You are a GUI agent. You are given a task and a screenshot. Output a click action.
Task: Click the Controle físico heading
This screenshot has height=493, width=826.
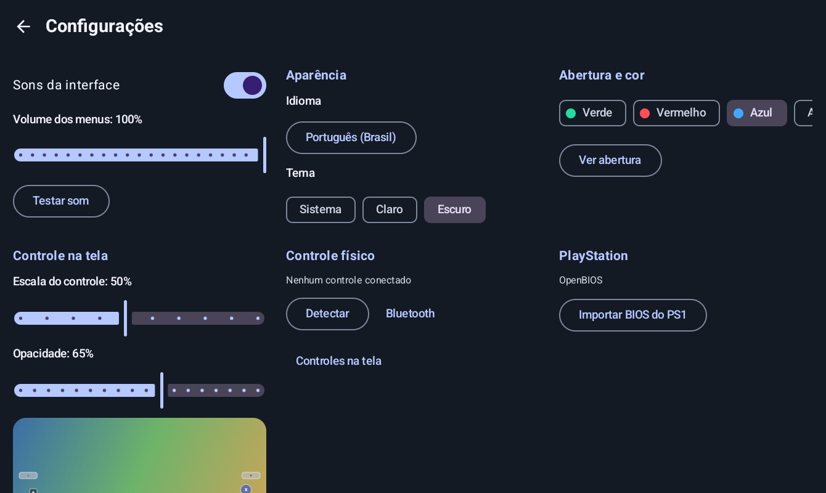330,256
